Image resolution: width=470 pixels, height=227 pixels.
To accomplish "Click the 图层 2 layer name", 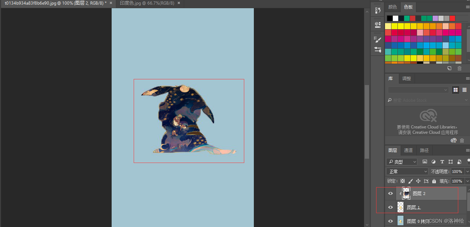I will pyautogui.click(x=419, y=194).
